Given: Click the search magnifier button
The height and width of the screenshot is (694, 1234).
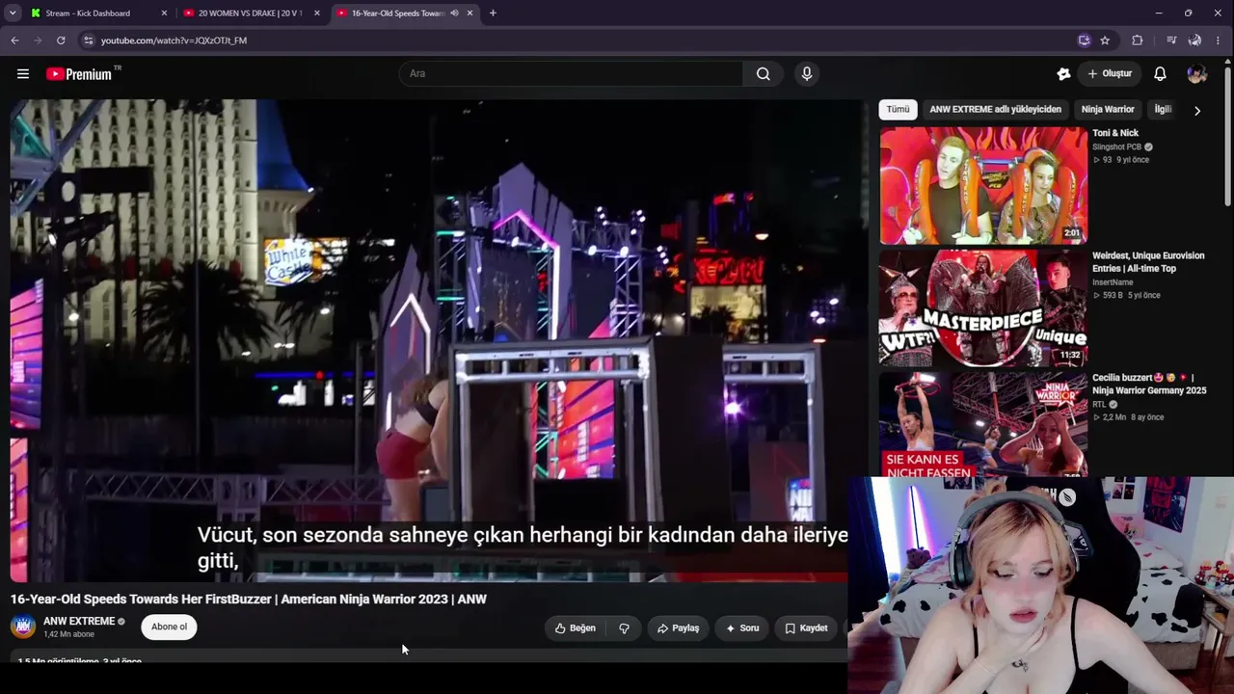Looking at the screenshot, I should (x=763, y=74).
